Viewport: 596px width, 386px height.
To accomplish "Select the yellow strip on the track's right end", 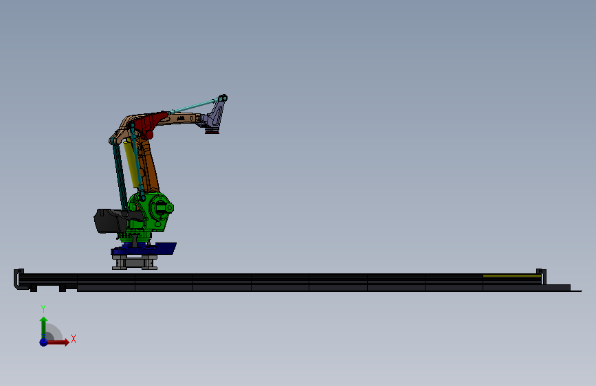I will (x=511, y=275).
